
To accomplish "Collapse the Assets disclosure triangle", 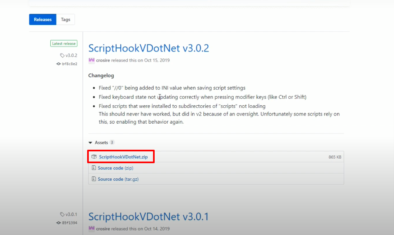I will (x=90, y=142).
